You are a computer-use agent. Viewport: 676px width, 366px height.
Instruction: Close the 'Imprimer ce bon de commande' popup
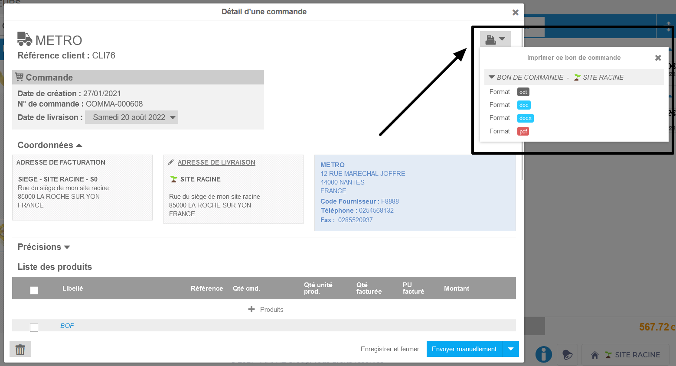tap(658, 58)
